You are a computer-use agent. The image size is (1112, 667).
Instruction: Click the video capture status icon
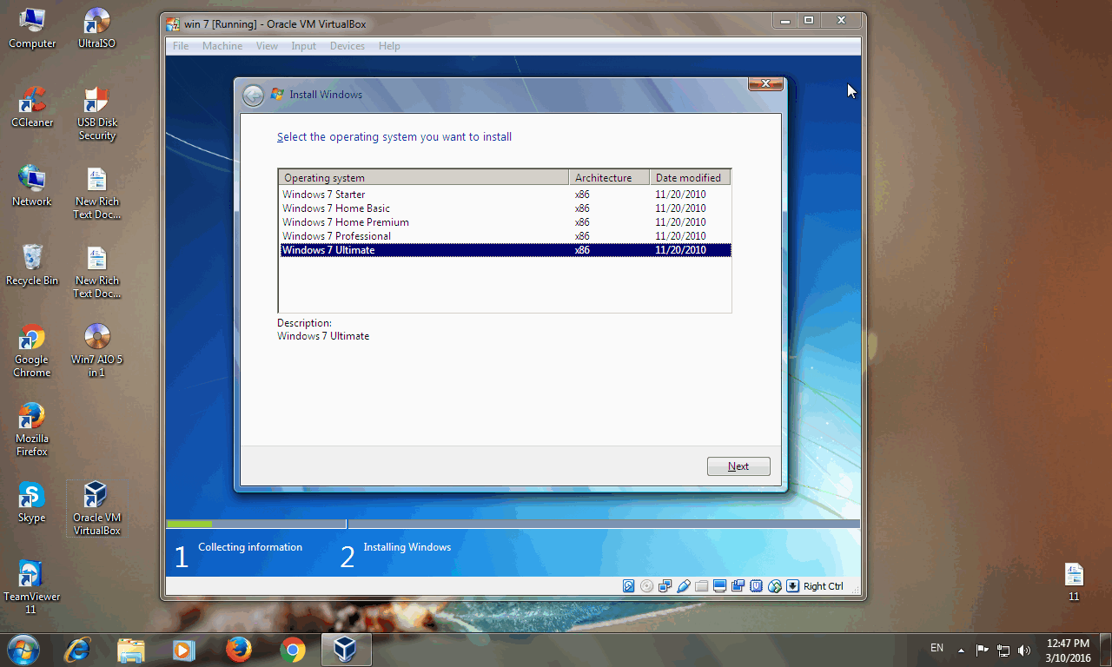pos(738,586)
